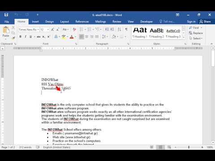Switch to Web Layout view

(x=169, y=147)
